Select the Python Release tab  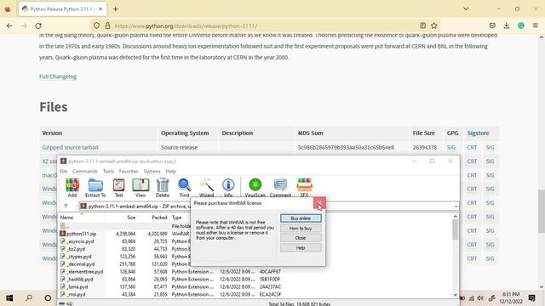point(62,9)
